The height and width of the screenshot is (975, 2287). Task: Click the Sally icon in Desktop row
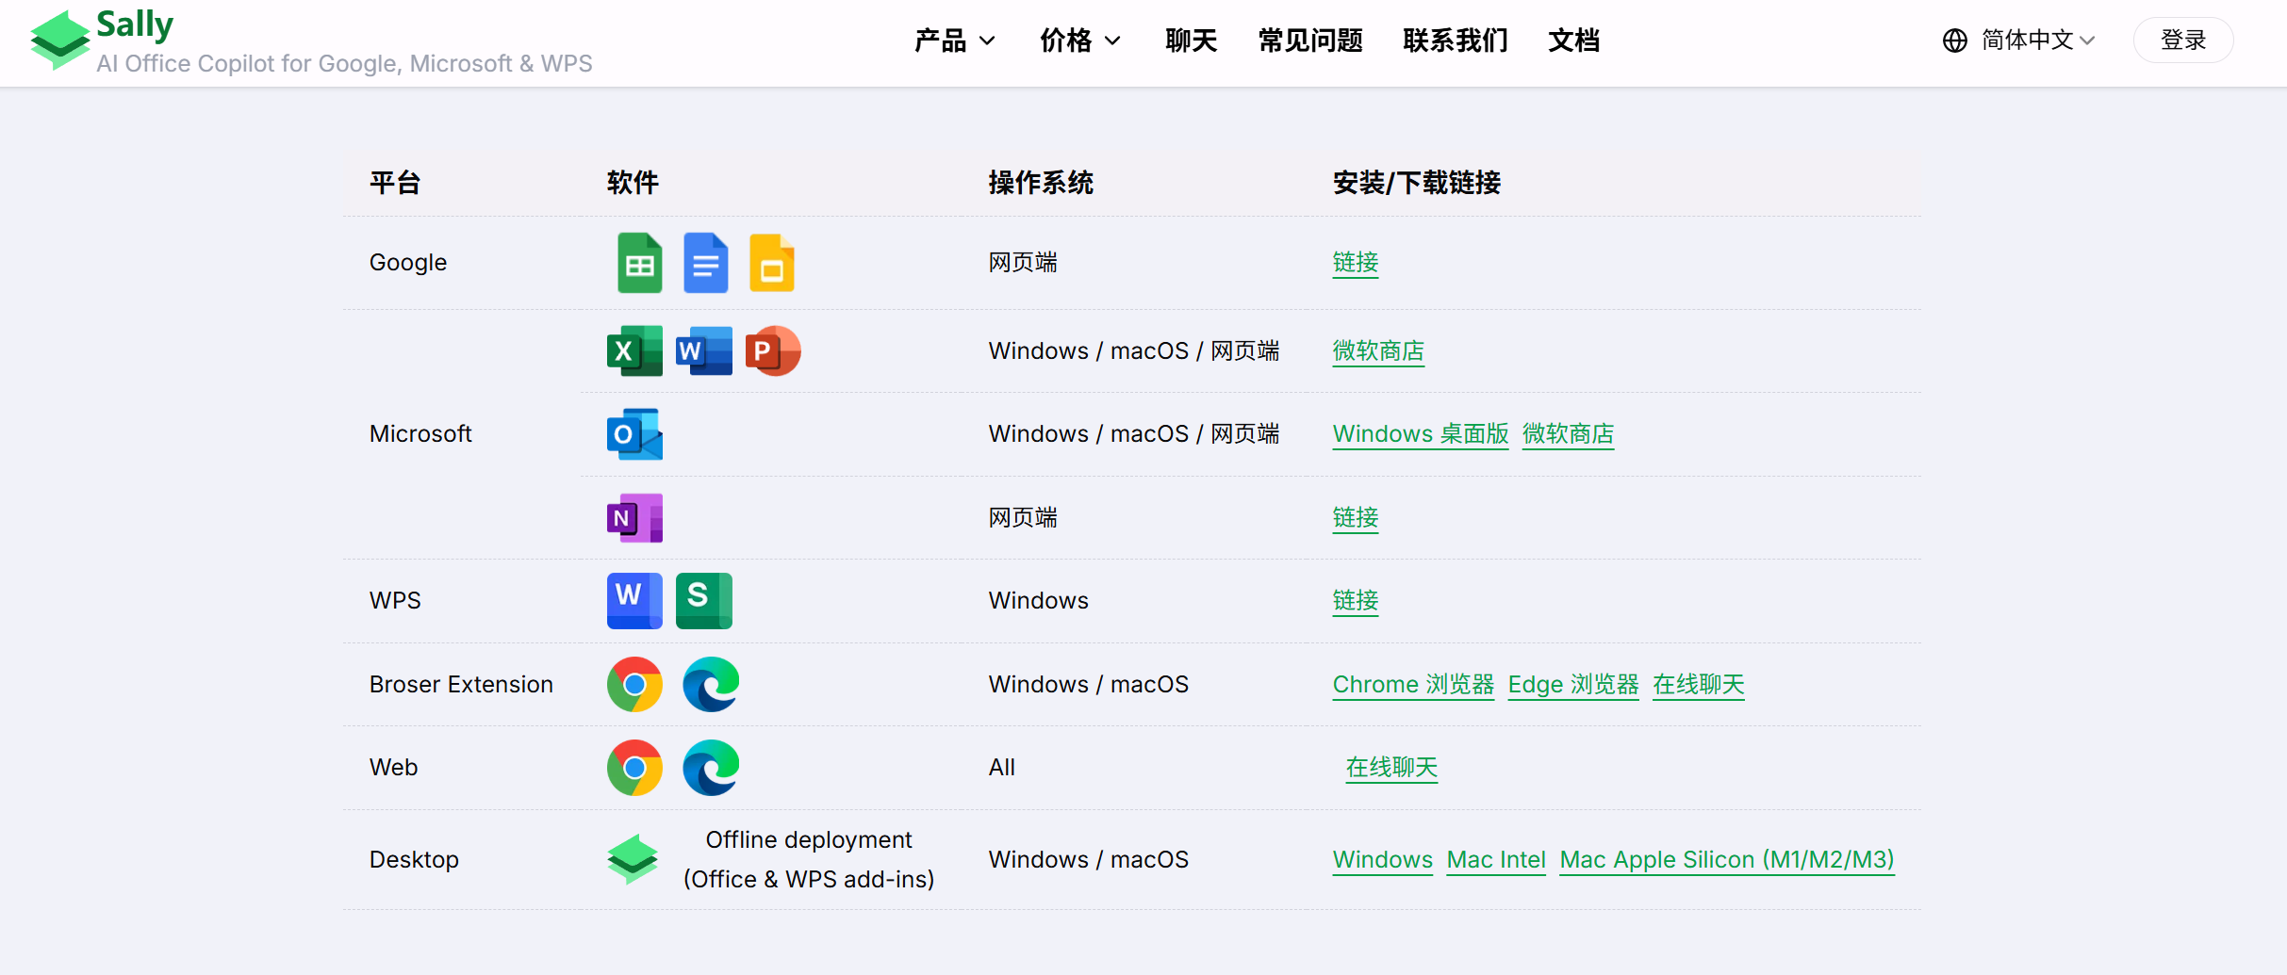click(633, 859)
